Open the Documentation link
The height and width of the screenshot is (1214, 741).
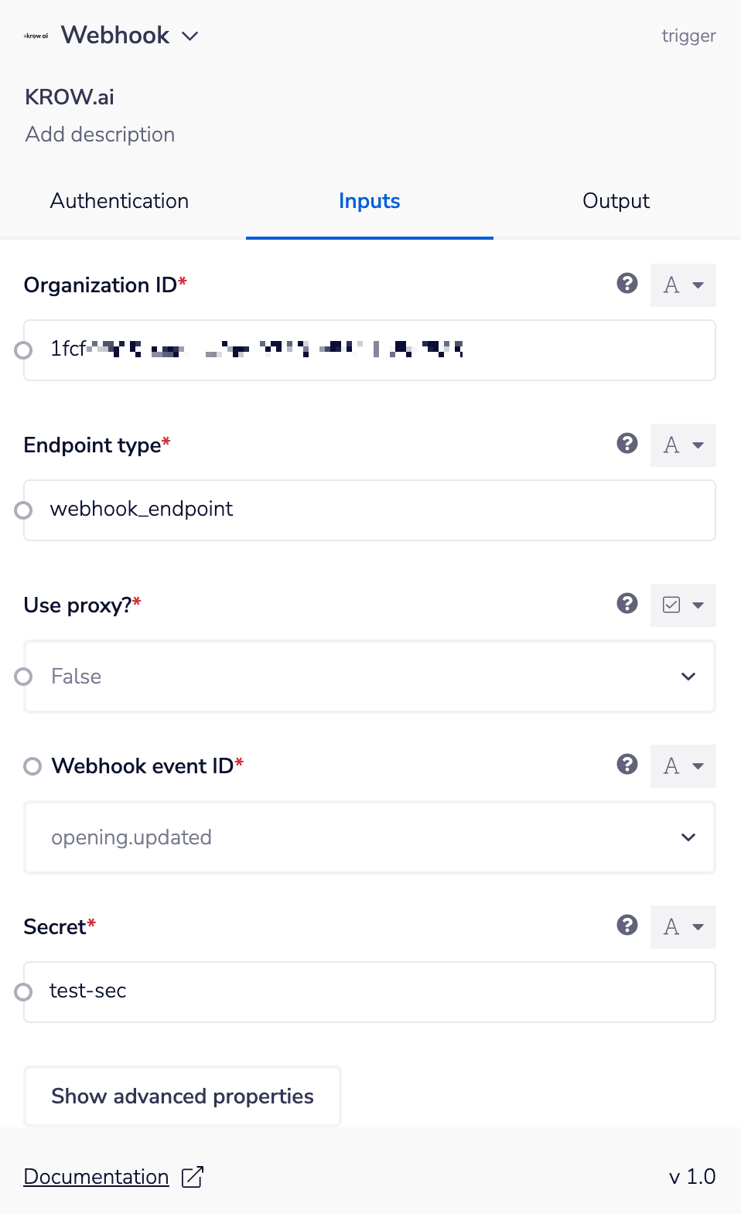97,1177
